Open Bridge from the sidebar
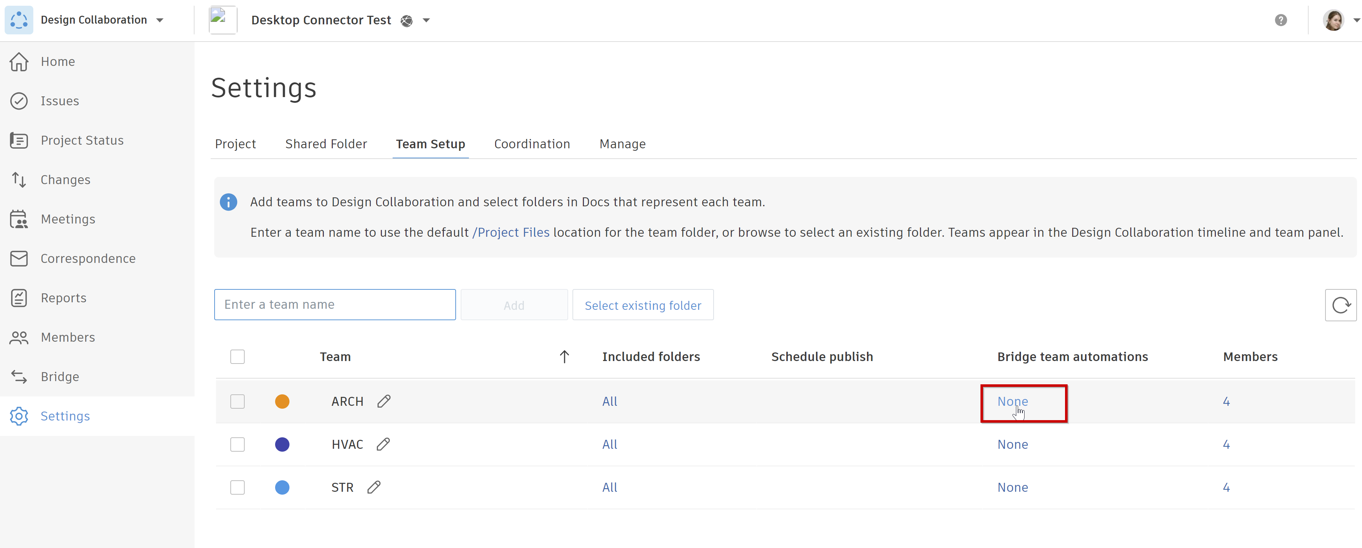The height and width of the screenshot is (548, 1362). (x=60, y=376)
